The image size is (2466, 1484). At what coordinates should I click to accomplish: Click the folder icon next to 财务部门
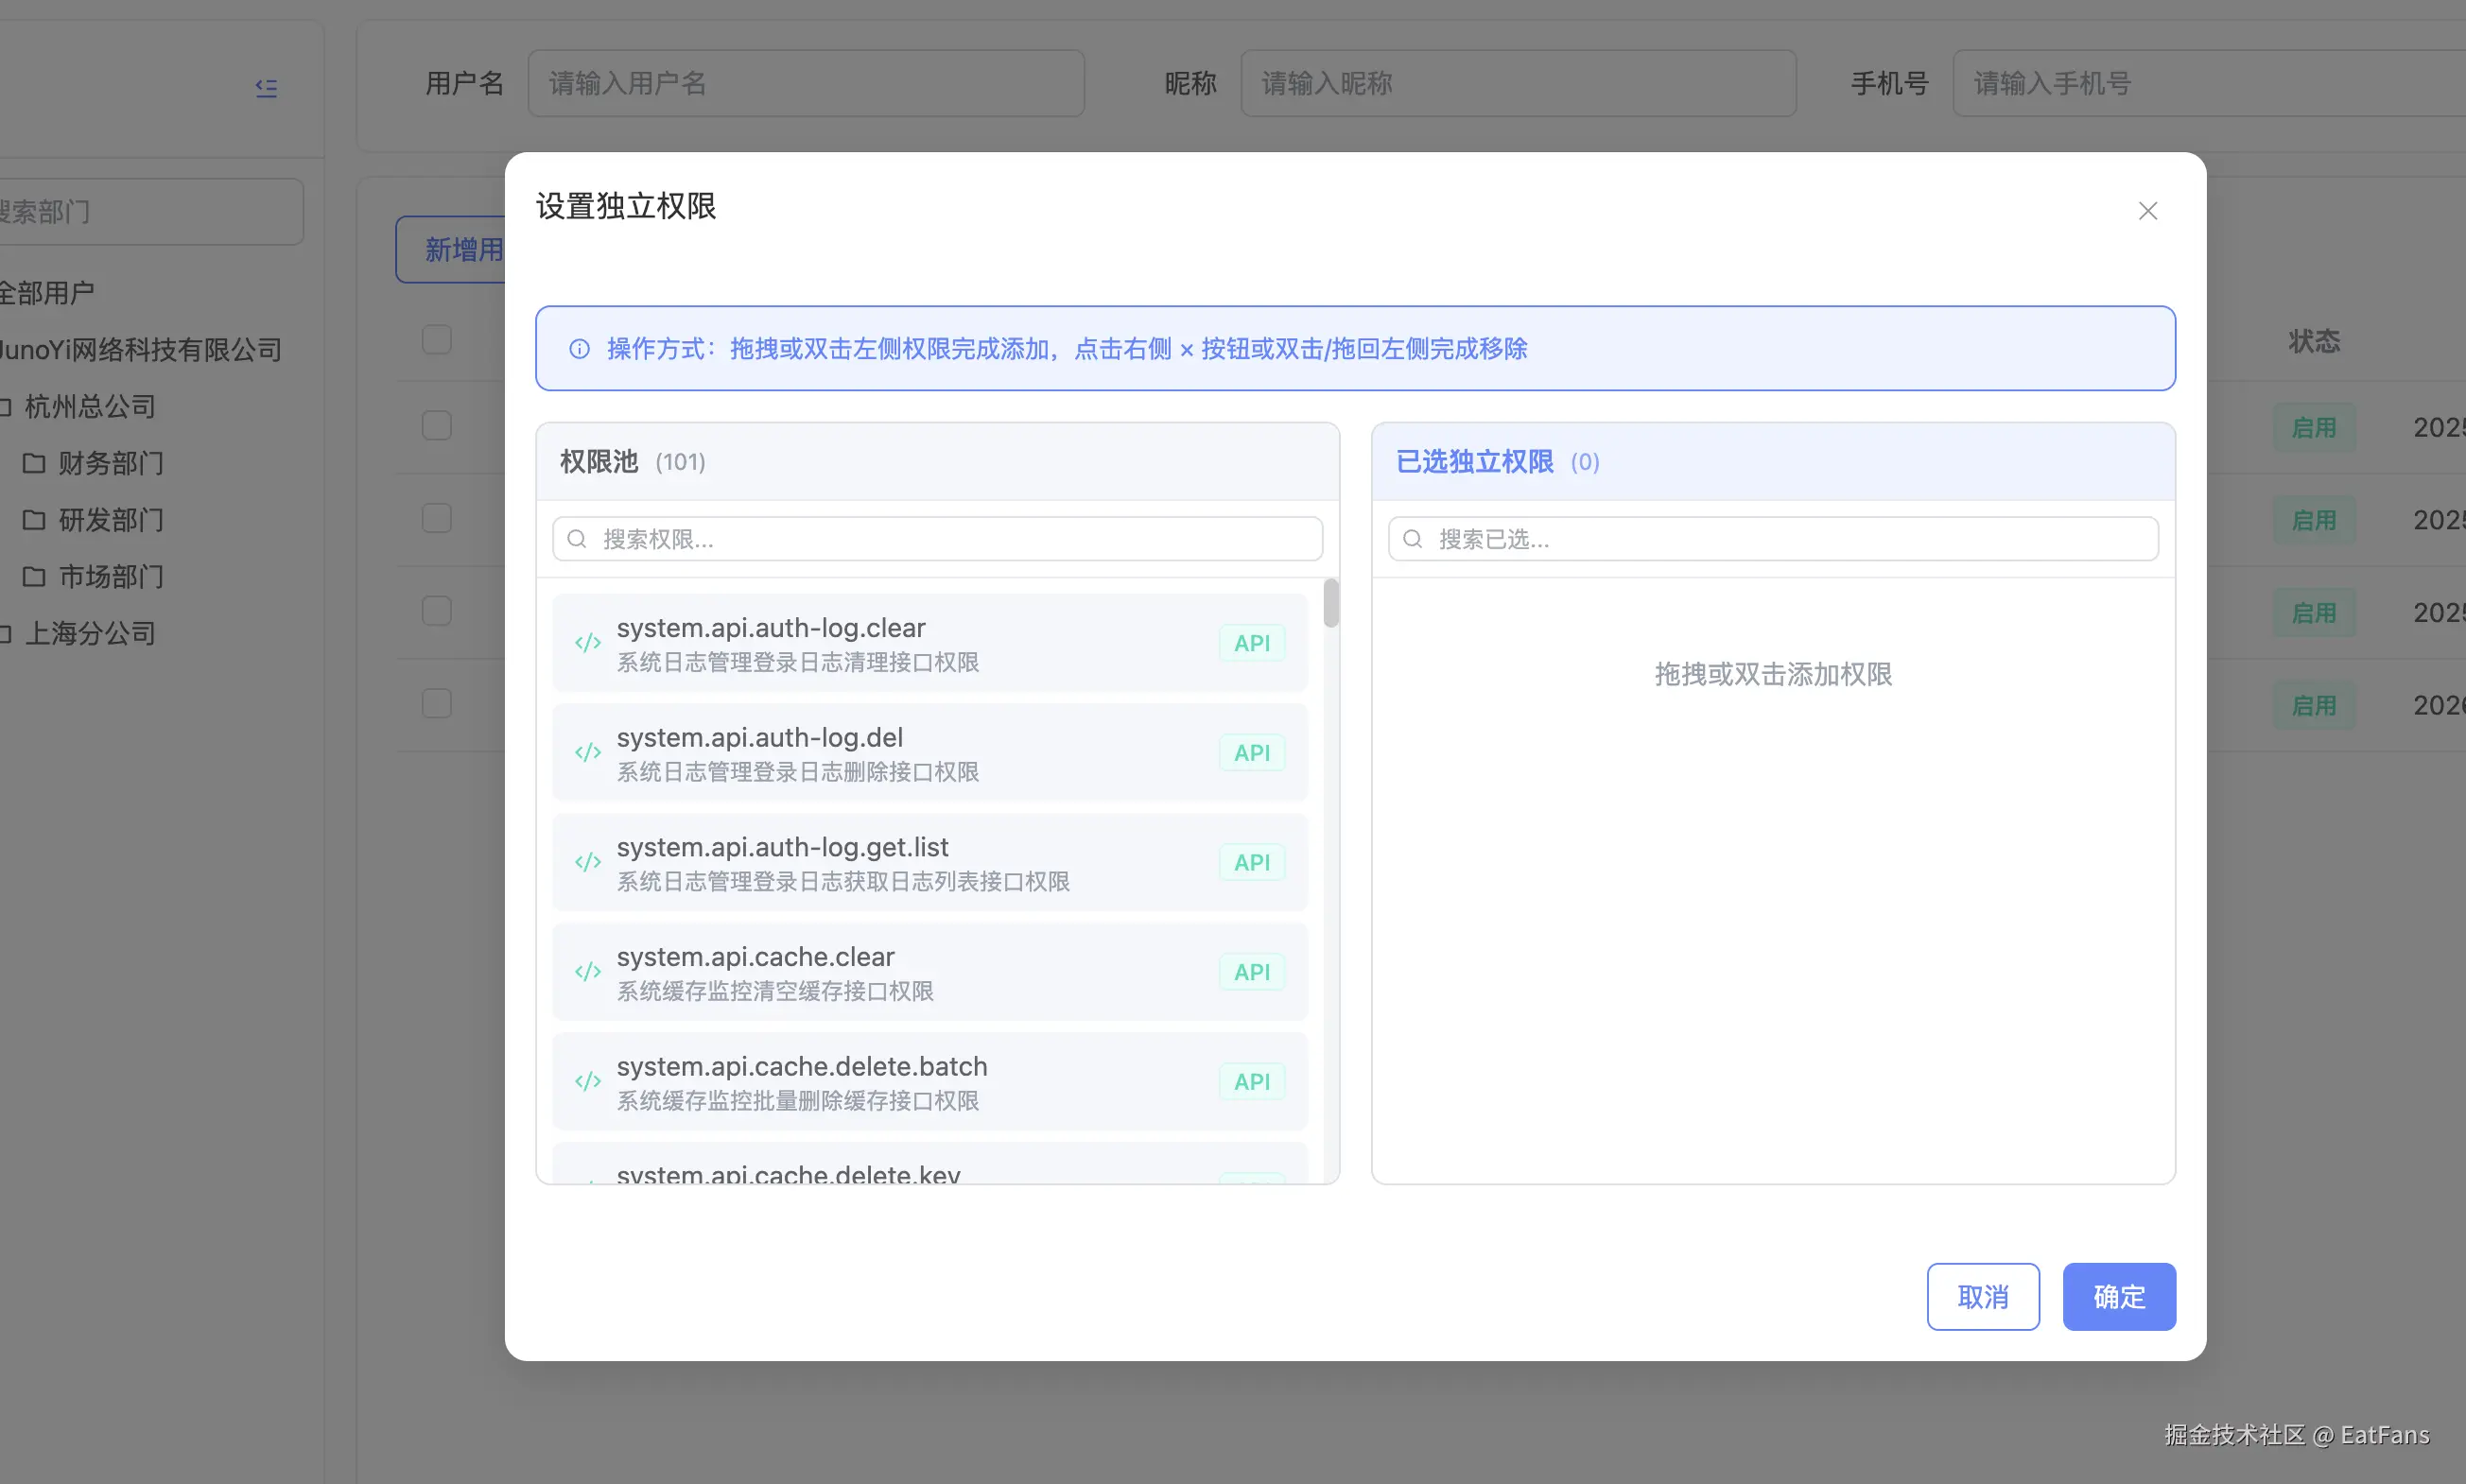coord(35,462)
